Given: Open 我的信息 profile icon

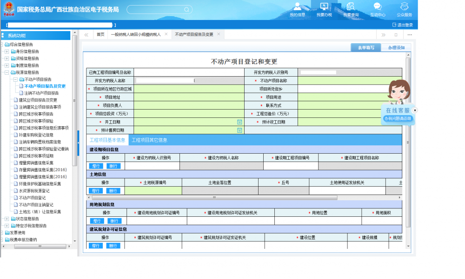Looking at the screenshot, I should click(297, 6).
